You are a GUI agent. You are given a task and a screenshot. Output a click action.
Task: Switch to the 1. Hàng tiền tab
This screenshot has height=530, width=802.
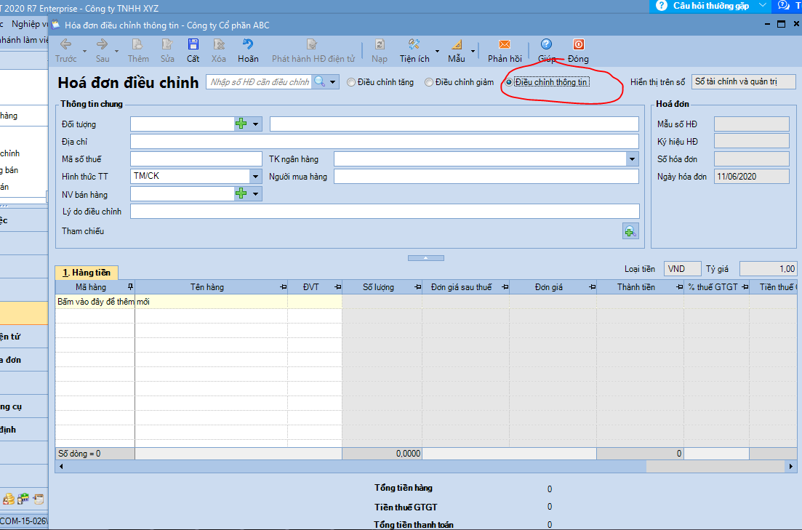(87, 273)
